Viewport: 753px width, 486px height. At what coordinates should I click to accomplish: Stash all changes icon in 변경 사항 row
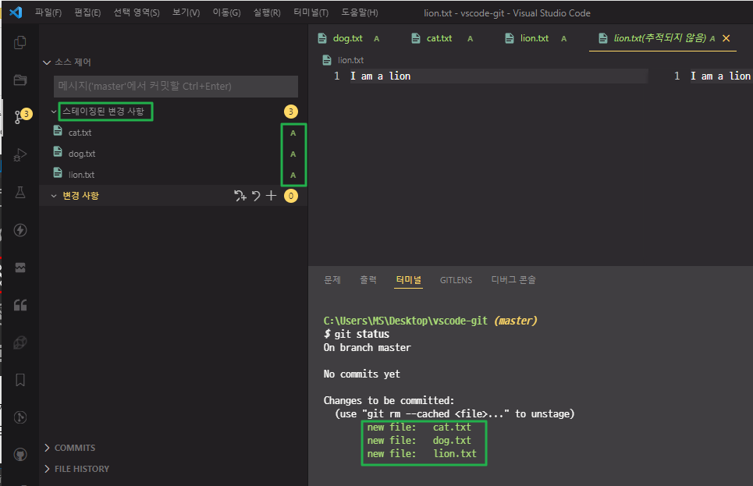(240, 196)
